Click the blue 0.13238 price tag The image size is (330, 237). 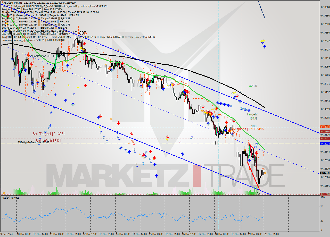(x=325, y=143)
